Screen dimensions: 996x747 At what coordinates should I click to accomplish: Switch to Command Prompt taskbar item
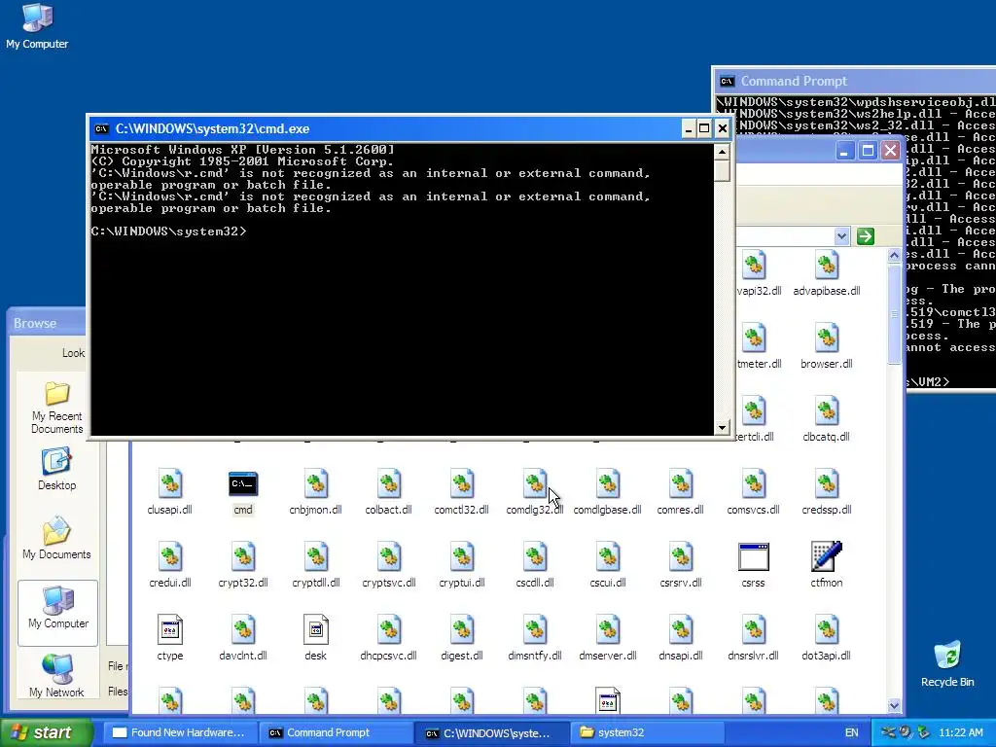[x=336, y=732]
